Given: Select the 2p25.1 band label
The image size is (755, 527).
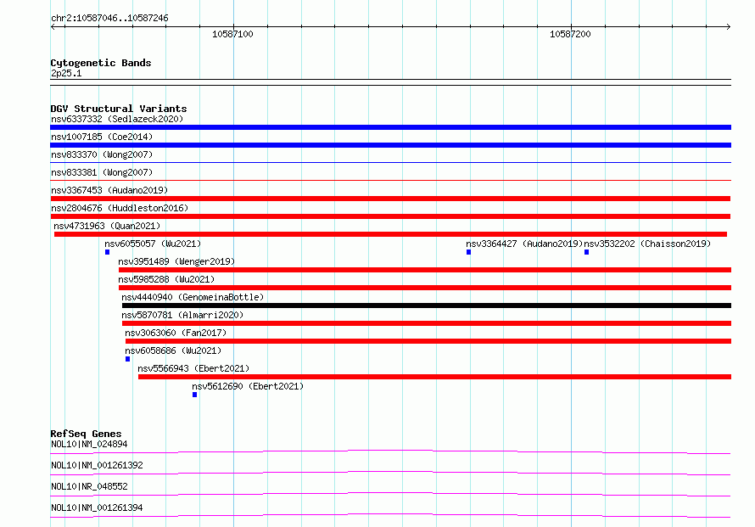Looking at the screenshot, I should pos(66,73).
